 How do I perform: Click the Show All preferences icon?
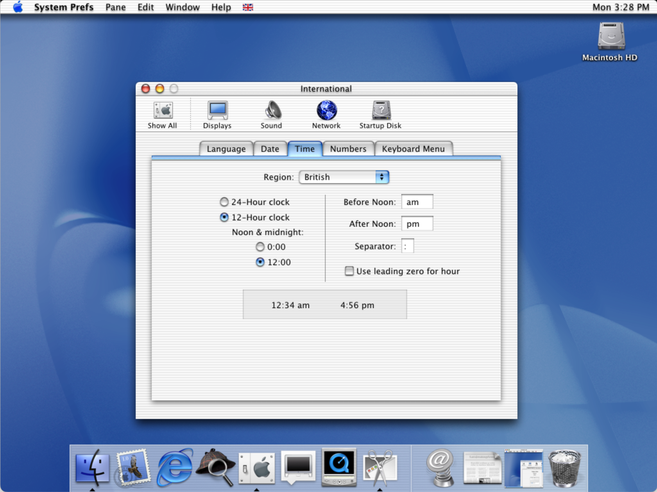(163, 115)
